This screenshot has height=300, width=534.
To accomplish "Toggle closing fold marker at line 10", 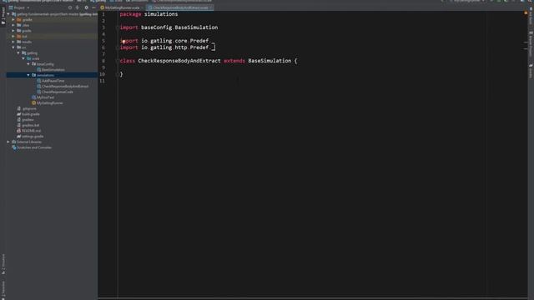I will point(118,74).
